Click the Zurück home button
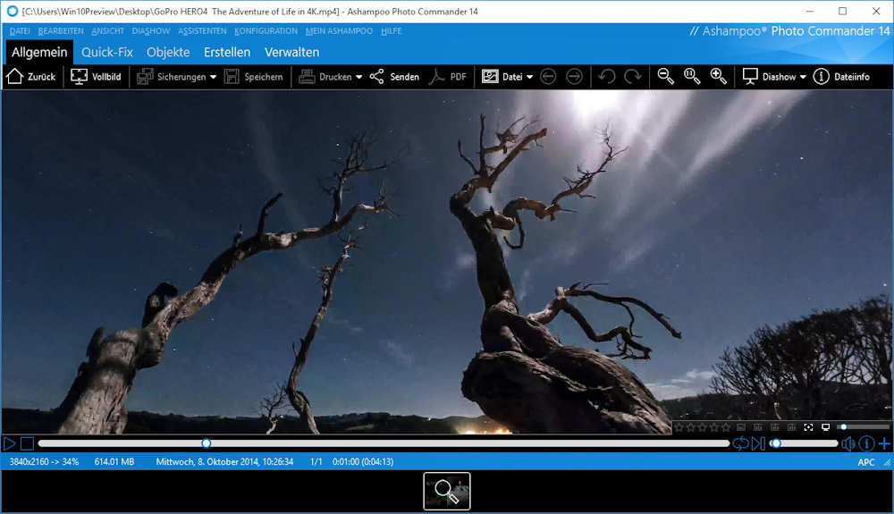This screenshot has height=514, width=894. click(x=31, y=77)
